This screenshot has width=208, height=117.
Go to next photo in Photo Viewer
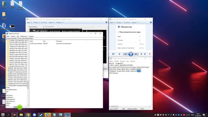pos(136,54)
